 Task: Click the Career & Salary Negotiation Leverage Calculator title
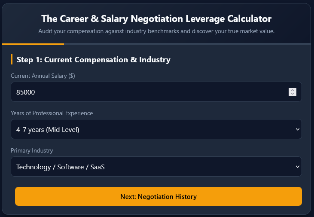(x=156, y=19)
